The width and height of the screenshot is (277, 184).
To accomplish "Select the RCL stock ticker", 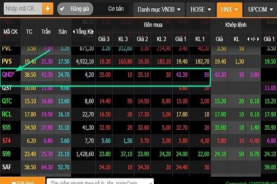I will [7, 115].
